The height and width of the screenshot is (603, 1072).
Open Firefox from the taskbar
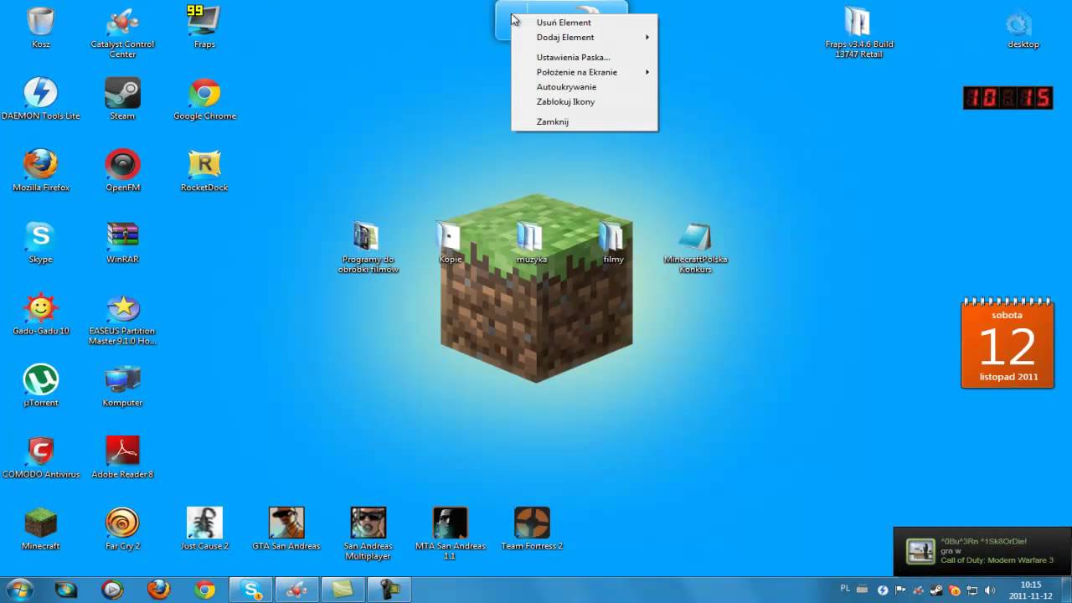(158, 590)
